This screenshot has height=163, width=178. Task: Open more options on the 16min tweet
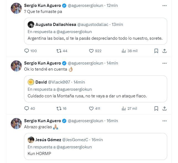coord(164,121)
